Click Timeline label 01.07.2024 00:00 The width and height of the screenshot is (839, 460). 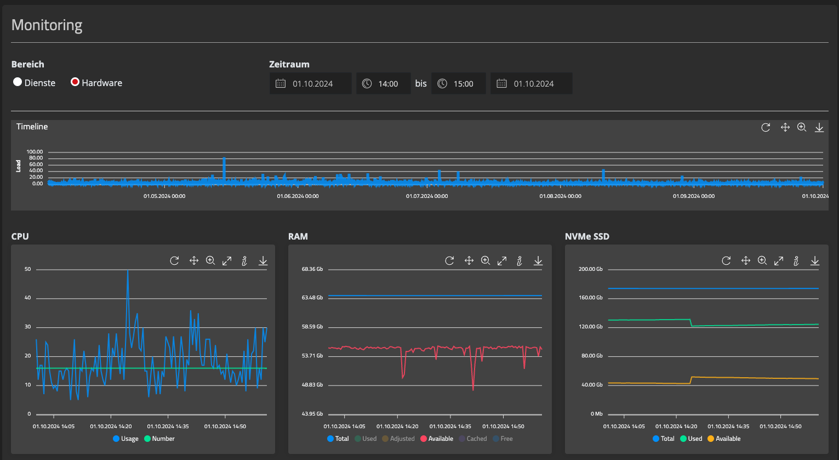click(427, 196)
